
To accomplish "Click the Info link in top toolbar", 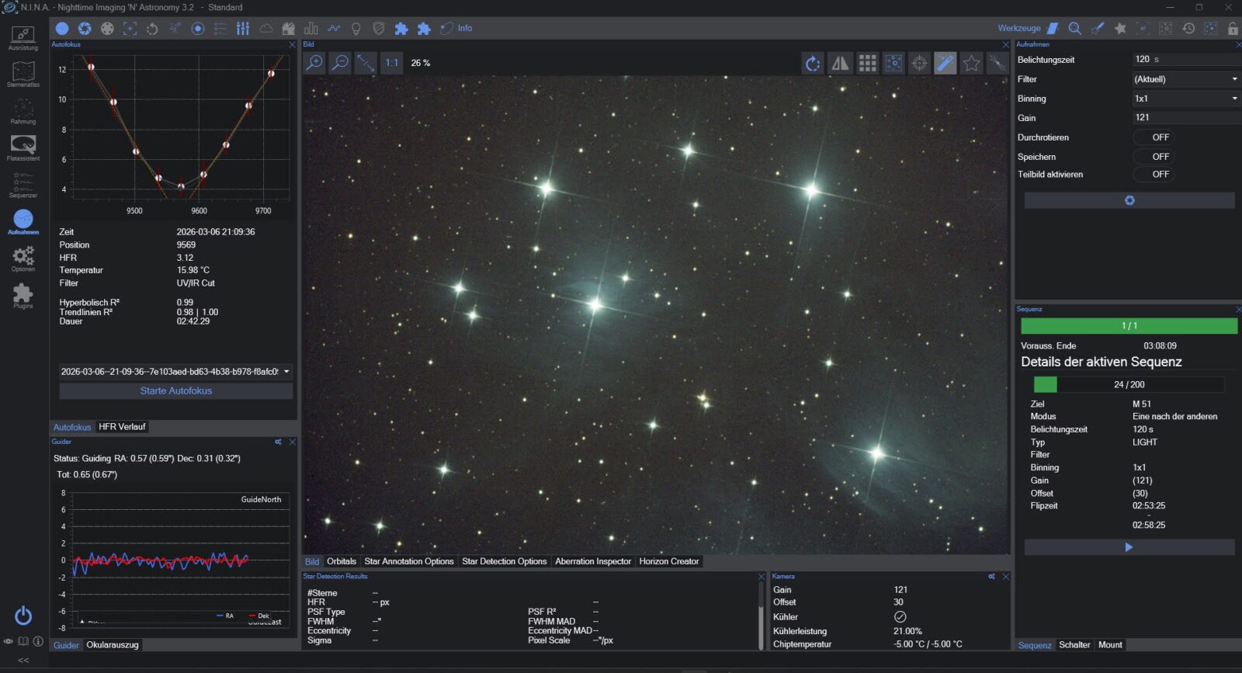I will [x=464, y=28].
